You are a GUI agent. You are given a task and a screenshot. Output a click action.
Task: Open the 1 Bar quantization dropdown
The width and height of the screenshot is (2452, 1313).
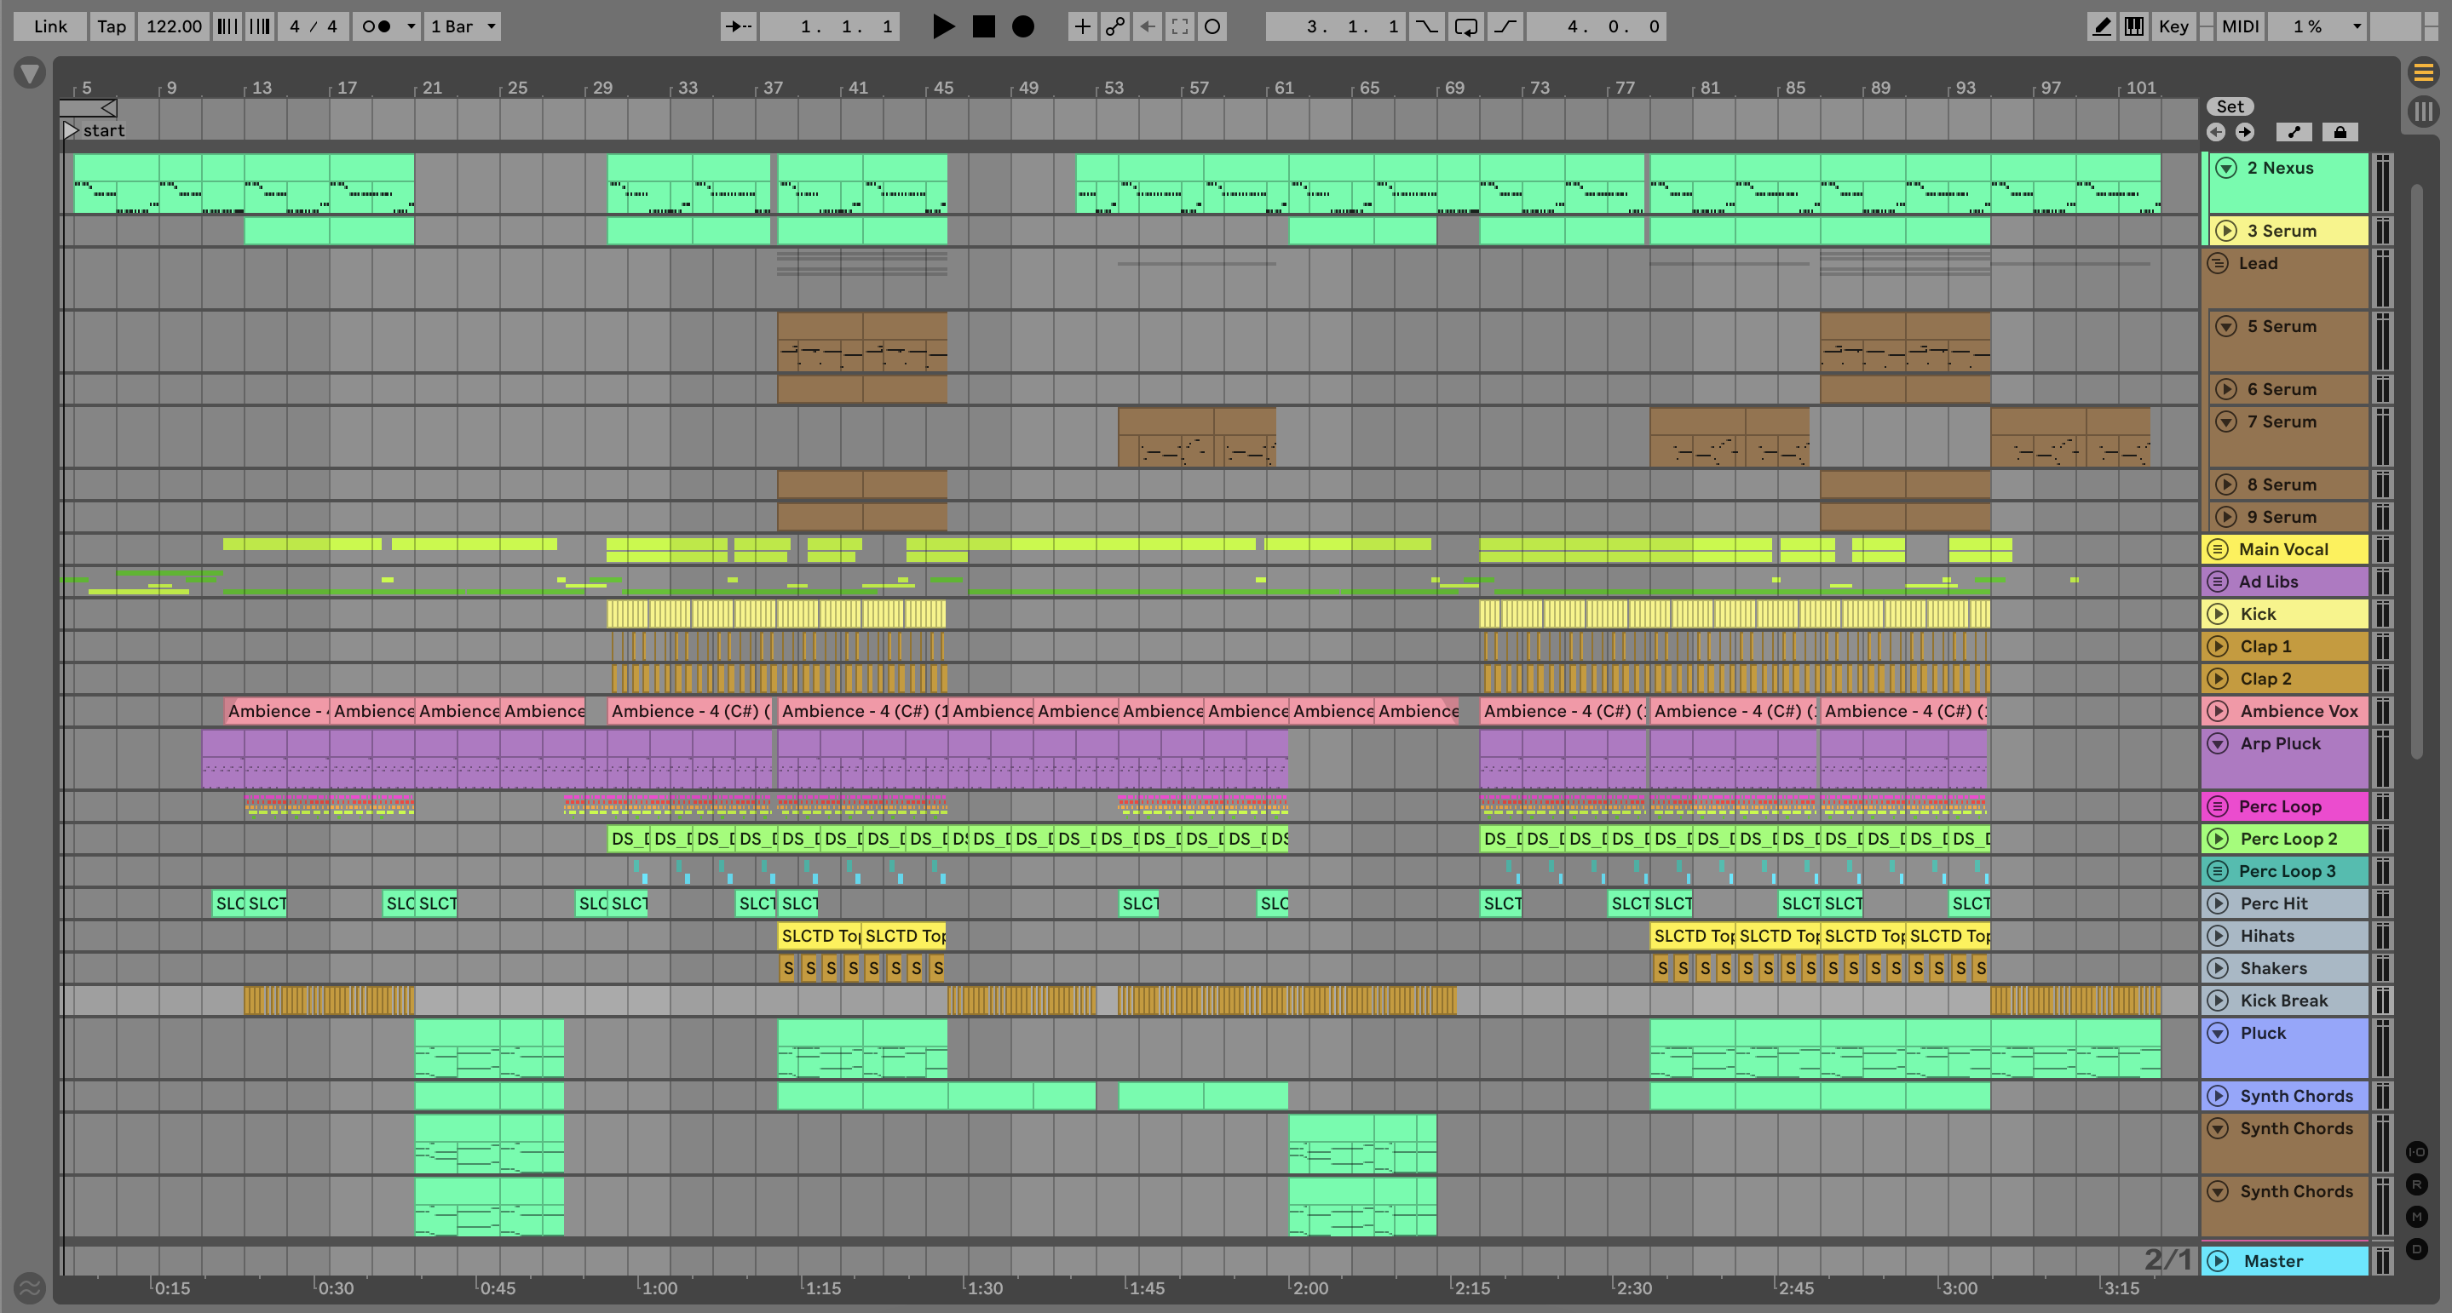(463, 26)
